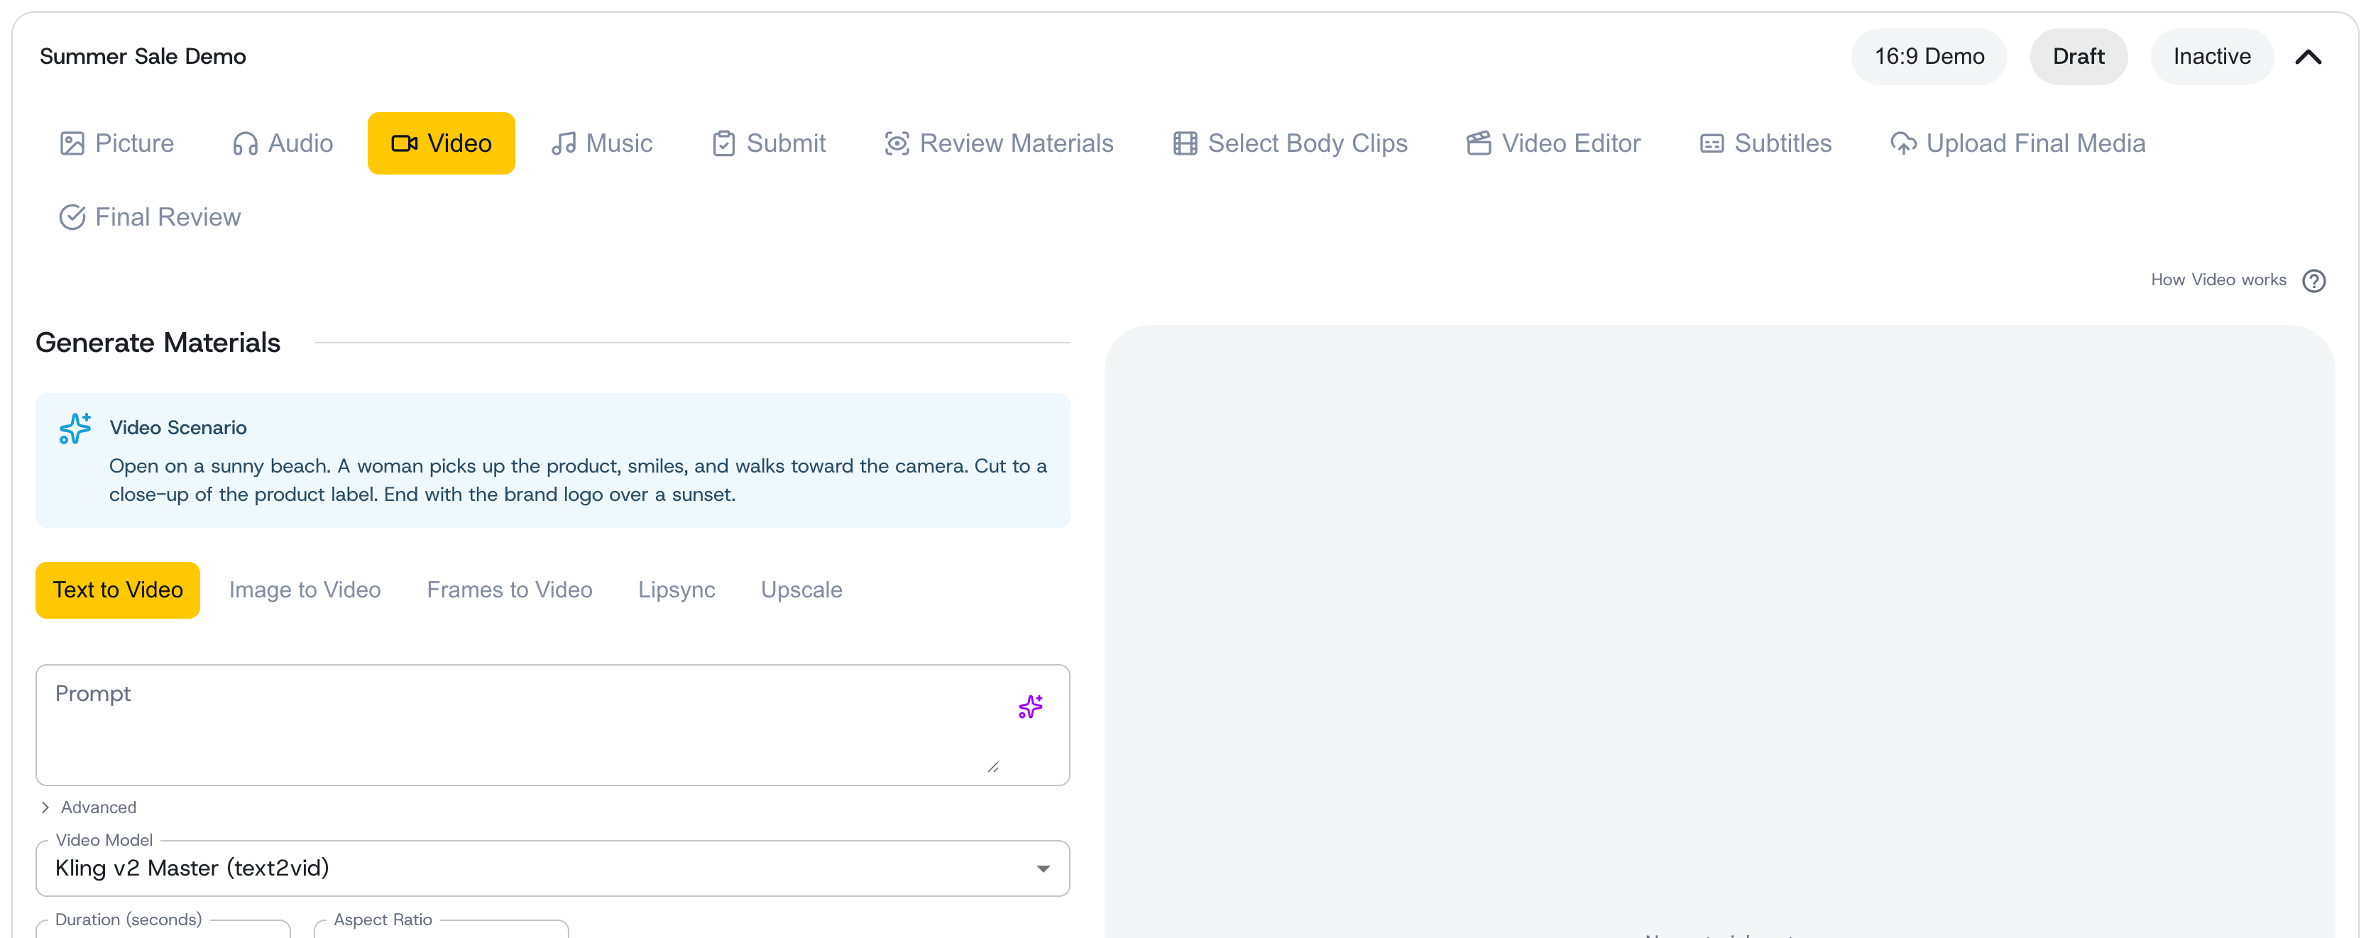This screenshot has width=2371, height=938.
Task: Click the purple AI prompt sparkle icon
Action: pyautogui.click(x=1030, y=707)
